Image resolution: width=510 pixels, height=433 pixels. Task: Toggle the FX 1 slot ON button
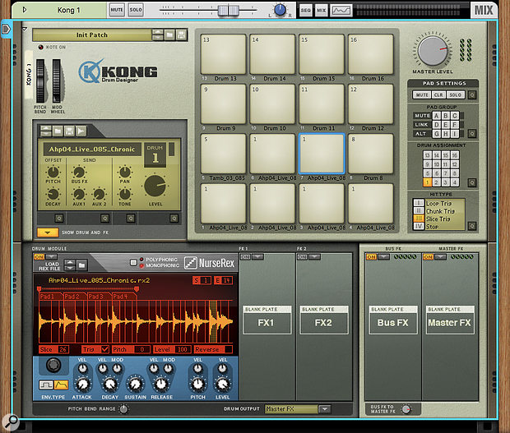pos(245,257)
